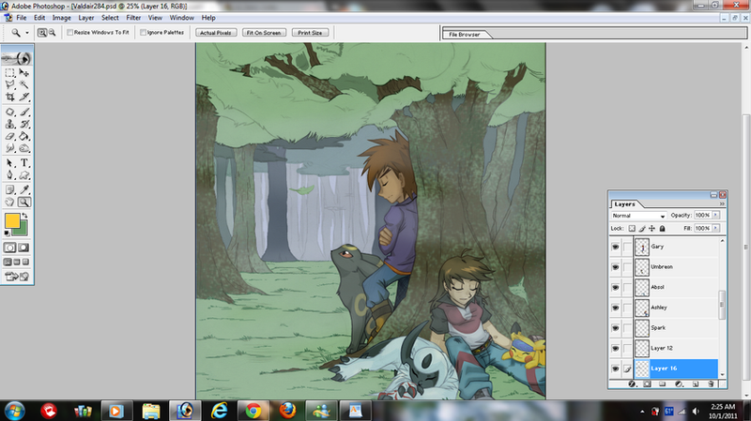Select the Brush tool
Screen dimensions: 751x421
[x=24, y=112]
